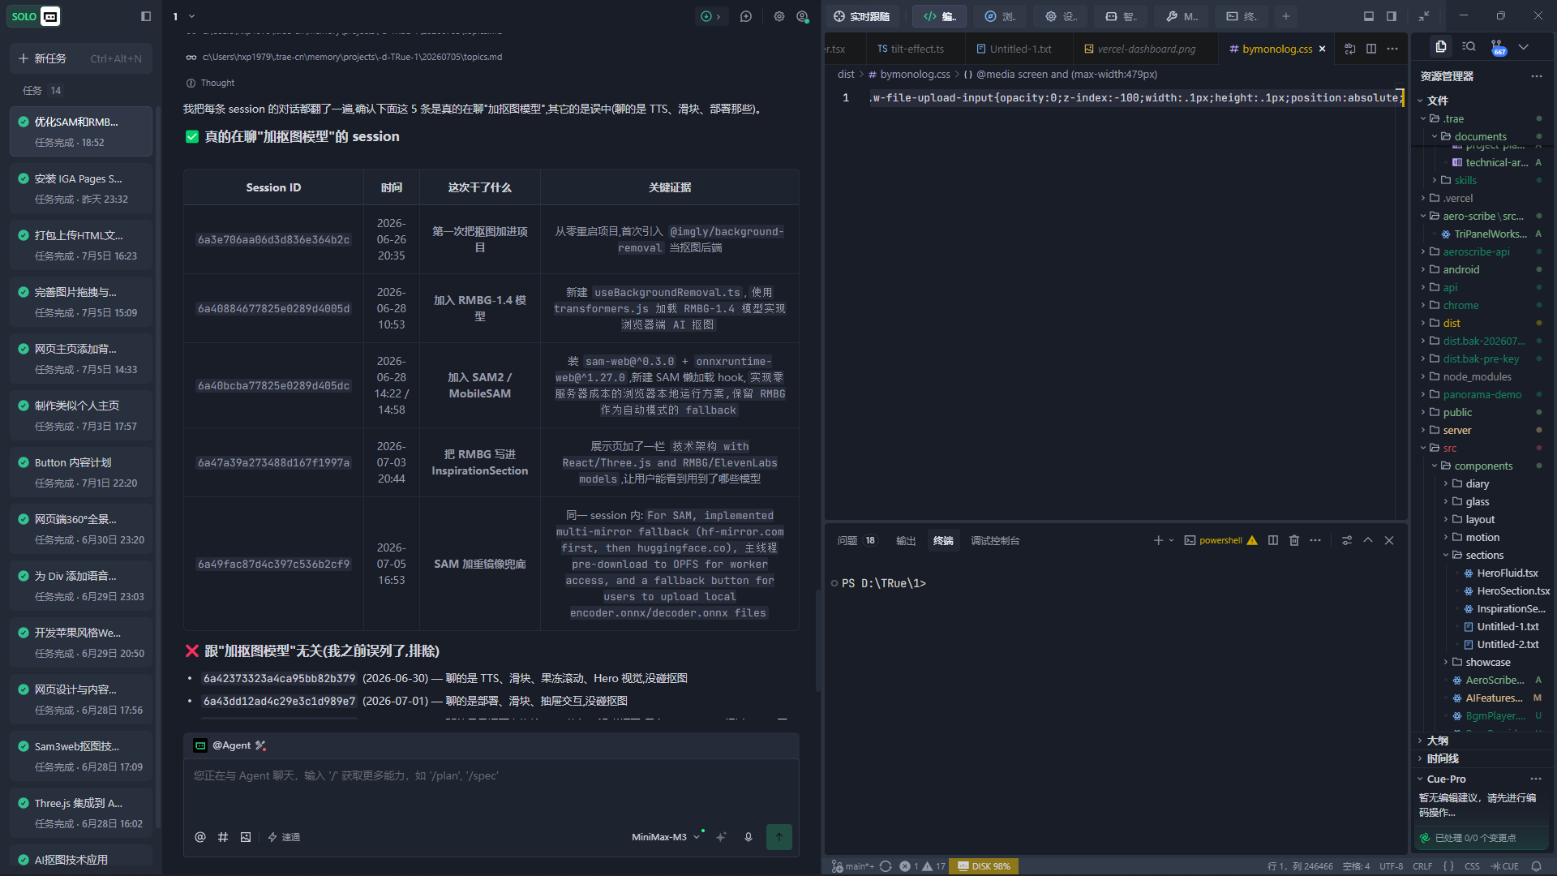This screenshot has height=876, width=1557.
Task: Delete the terminal with trash icon
Action: point(1294,540)
